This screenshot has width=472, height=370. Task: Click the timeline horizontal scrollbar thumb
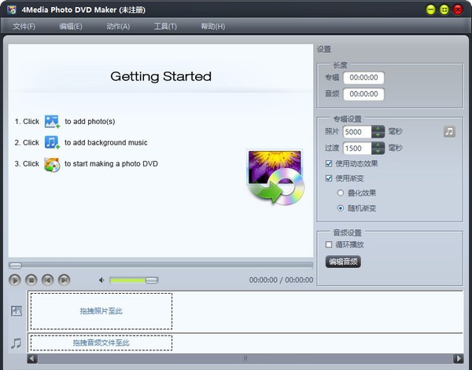(245, 358)
